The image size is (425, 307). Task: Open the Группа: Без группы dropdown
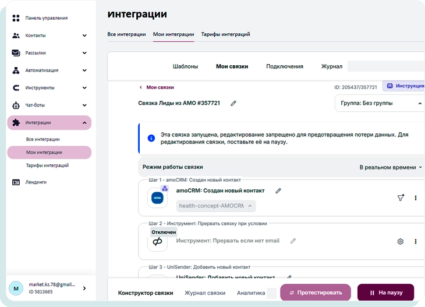(x=380, y=103)
